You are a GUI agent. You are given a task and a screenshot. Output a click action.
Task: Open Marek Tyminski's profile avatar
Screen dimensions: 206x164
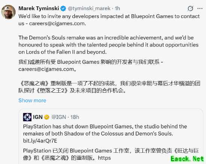click(x=8, y=12)
